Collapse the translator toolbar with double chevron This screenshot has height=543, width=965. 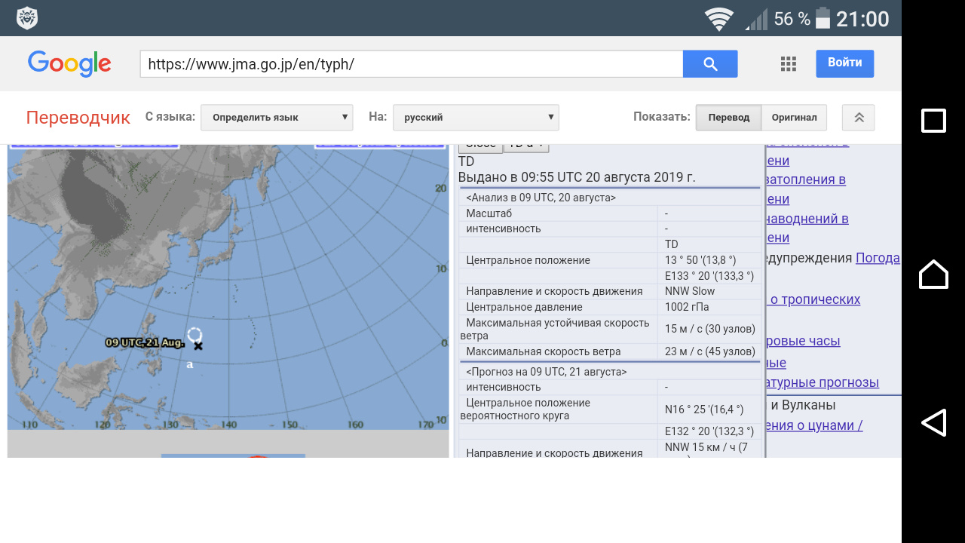(859, 118)
